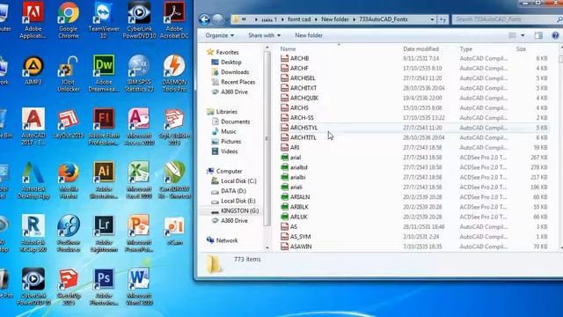Viewport: 563px width, 317px height.
Task: Click the Search 733AutoCAD_Fonts field
Action: coord(507,19)
